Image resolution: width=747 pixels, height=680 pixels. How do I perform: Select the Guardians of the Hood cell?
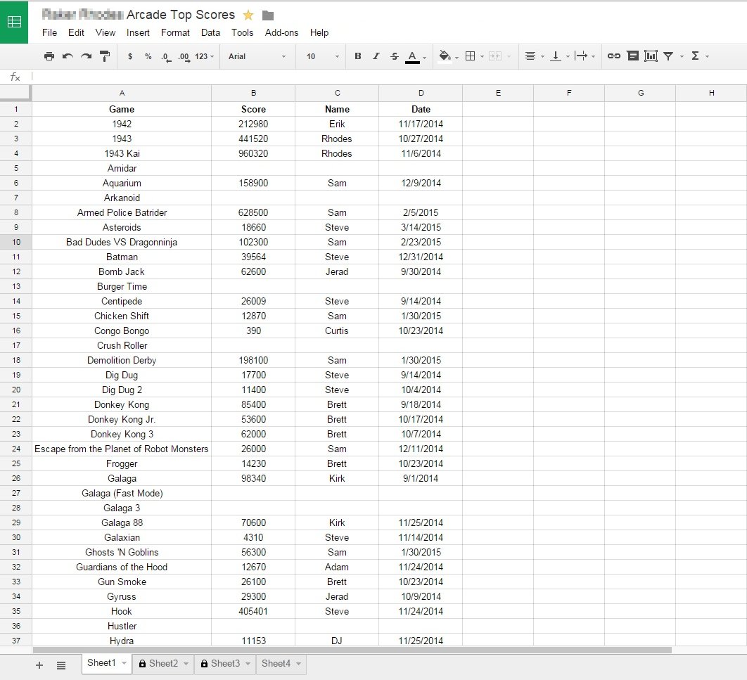click(122, 567)
